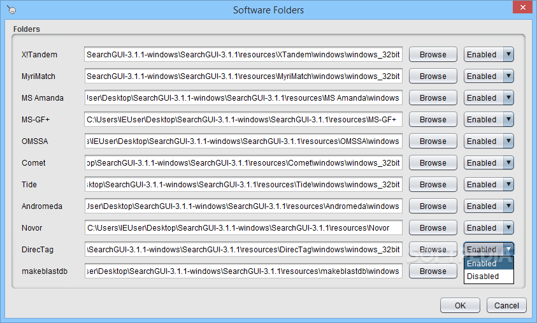Open the MyriMatch Enabled dropdown
This screenshot has width=537, height=323.
pos(489,76)
